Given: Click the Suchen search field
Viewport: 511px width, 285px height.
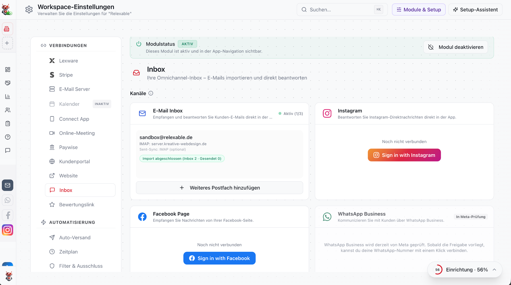Looking at the screenshot, I should [x=342, y=10].
